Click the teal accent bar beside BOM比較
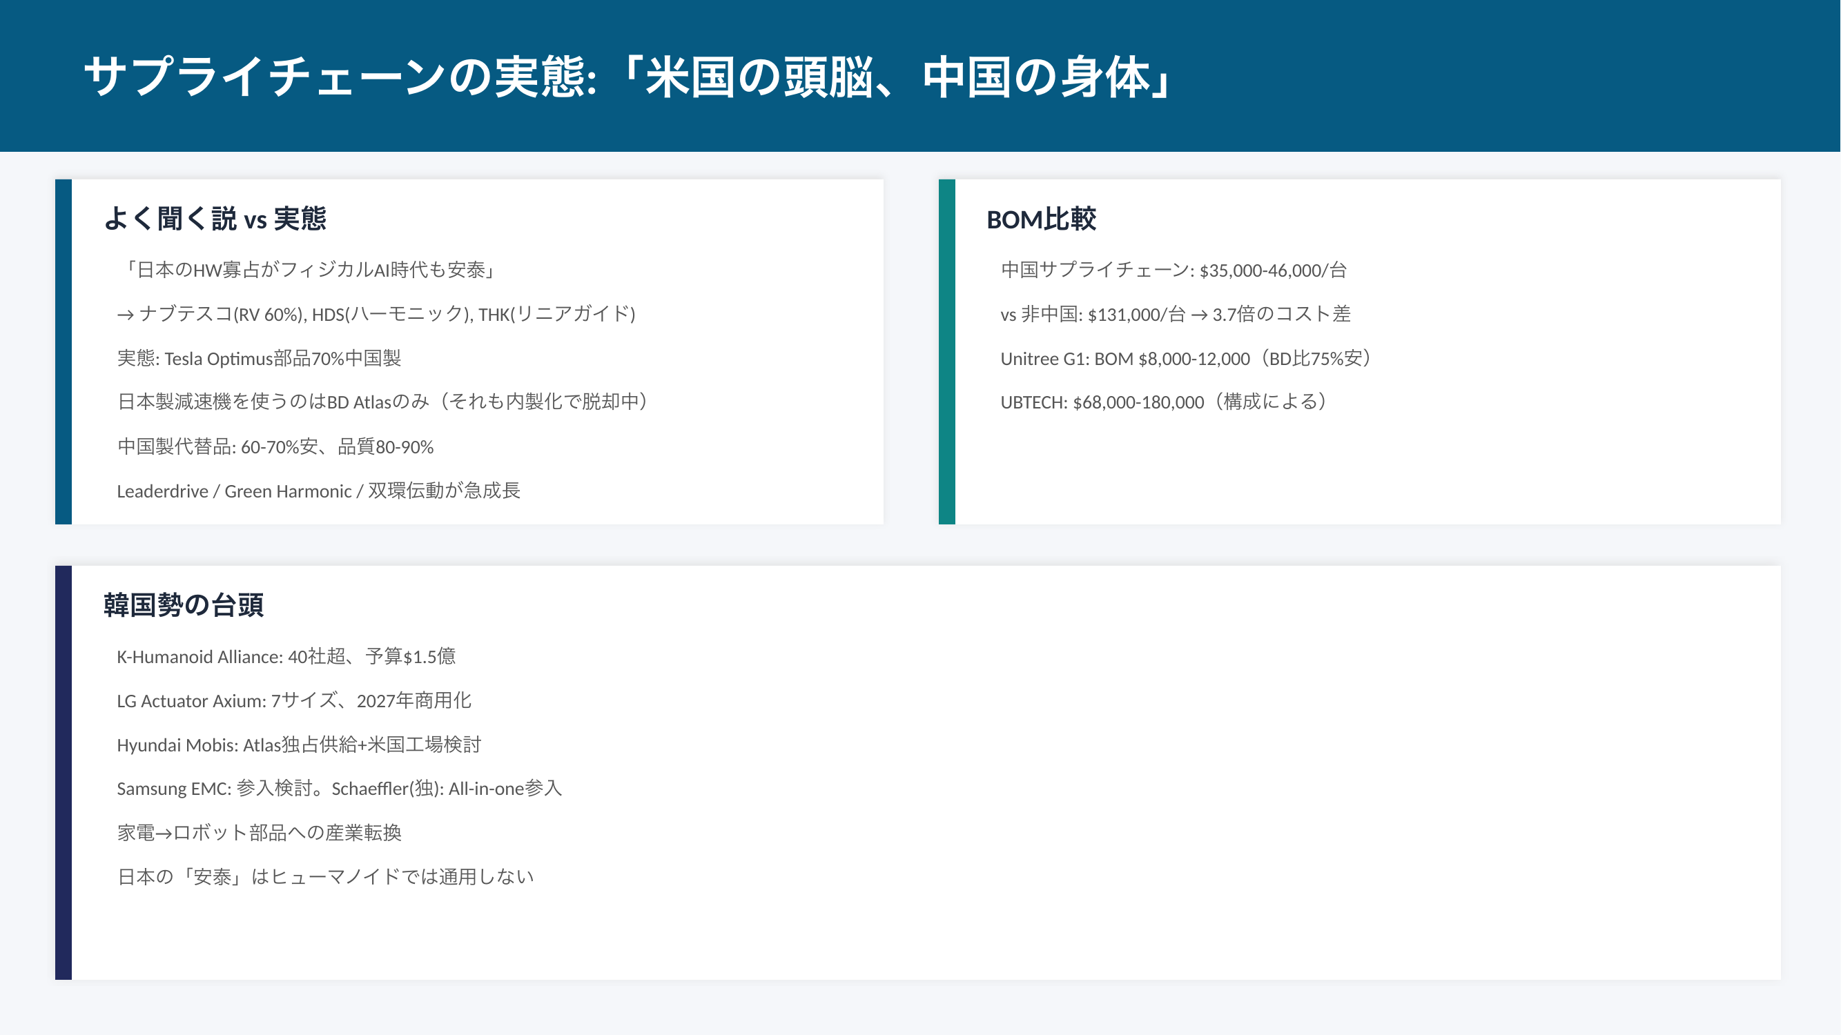The image size is (1841, 1035). pos(947,351)
